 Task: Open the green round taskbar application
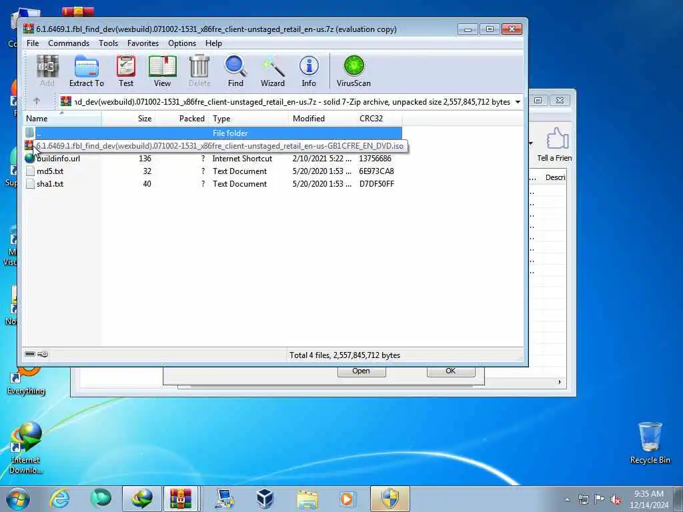[101, 499]
